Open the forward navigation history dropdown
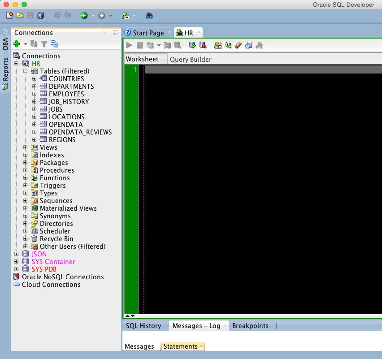The image size is (382, 359). 111,16
